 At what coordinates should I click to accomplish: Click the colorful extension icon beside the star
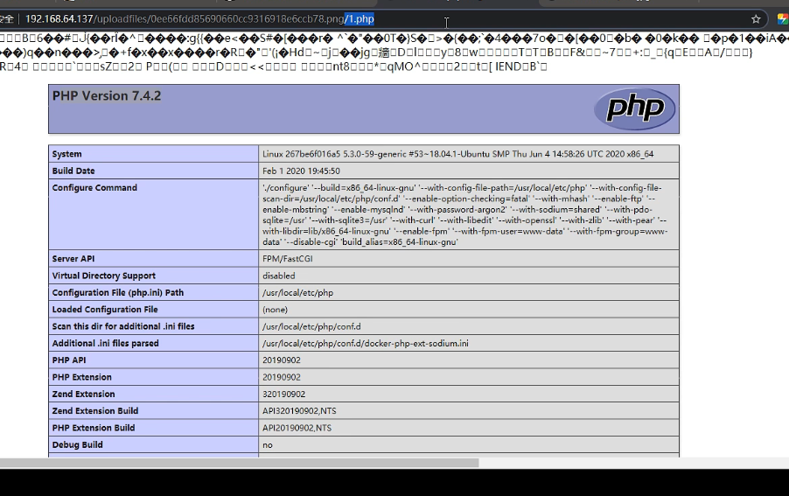pyautogui.click(x=783, y=19)
